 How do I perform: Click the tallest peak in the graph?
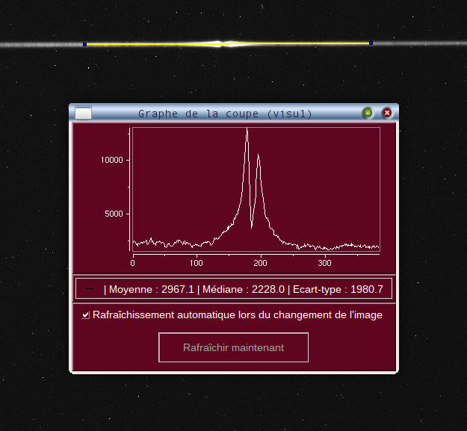[x=247, y=130]
